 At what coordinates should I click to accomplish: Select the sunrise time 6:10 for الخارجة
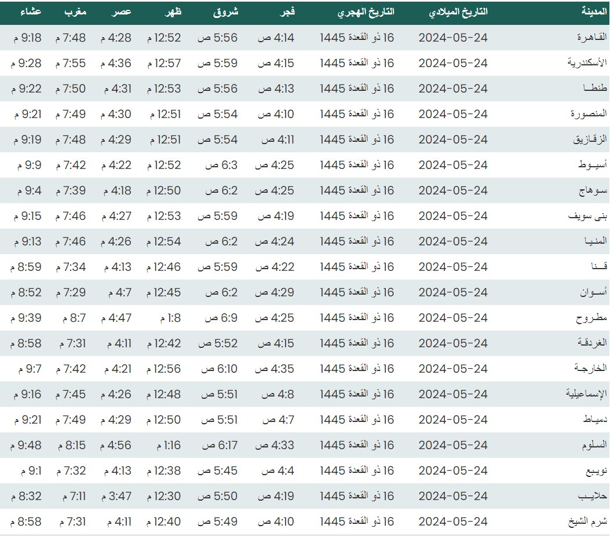pos(219,369)
